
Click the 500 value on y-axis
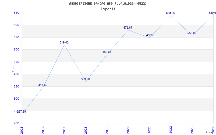[16, 50]
